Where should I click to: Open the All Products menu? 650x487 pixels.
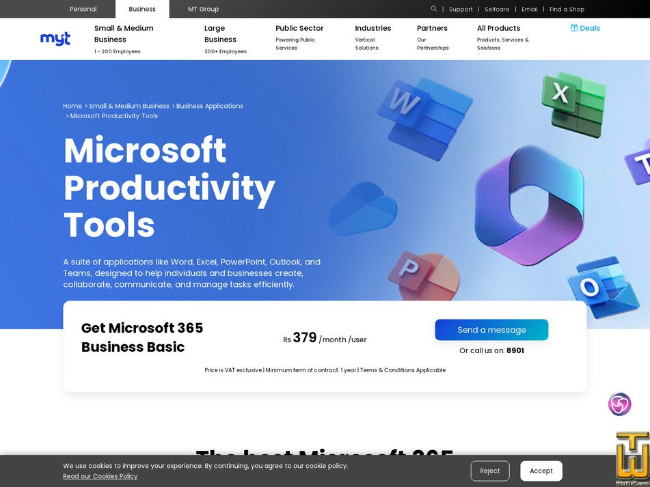pos(498,28)
